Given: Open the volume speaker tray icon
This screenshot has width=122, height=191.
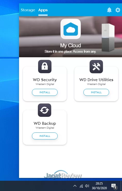Looking at the screenshot, I should tap(87, 186).
